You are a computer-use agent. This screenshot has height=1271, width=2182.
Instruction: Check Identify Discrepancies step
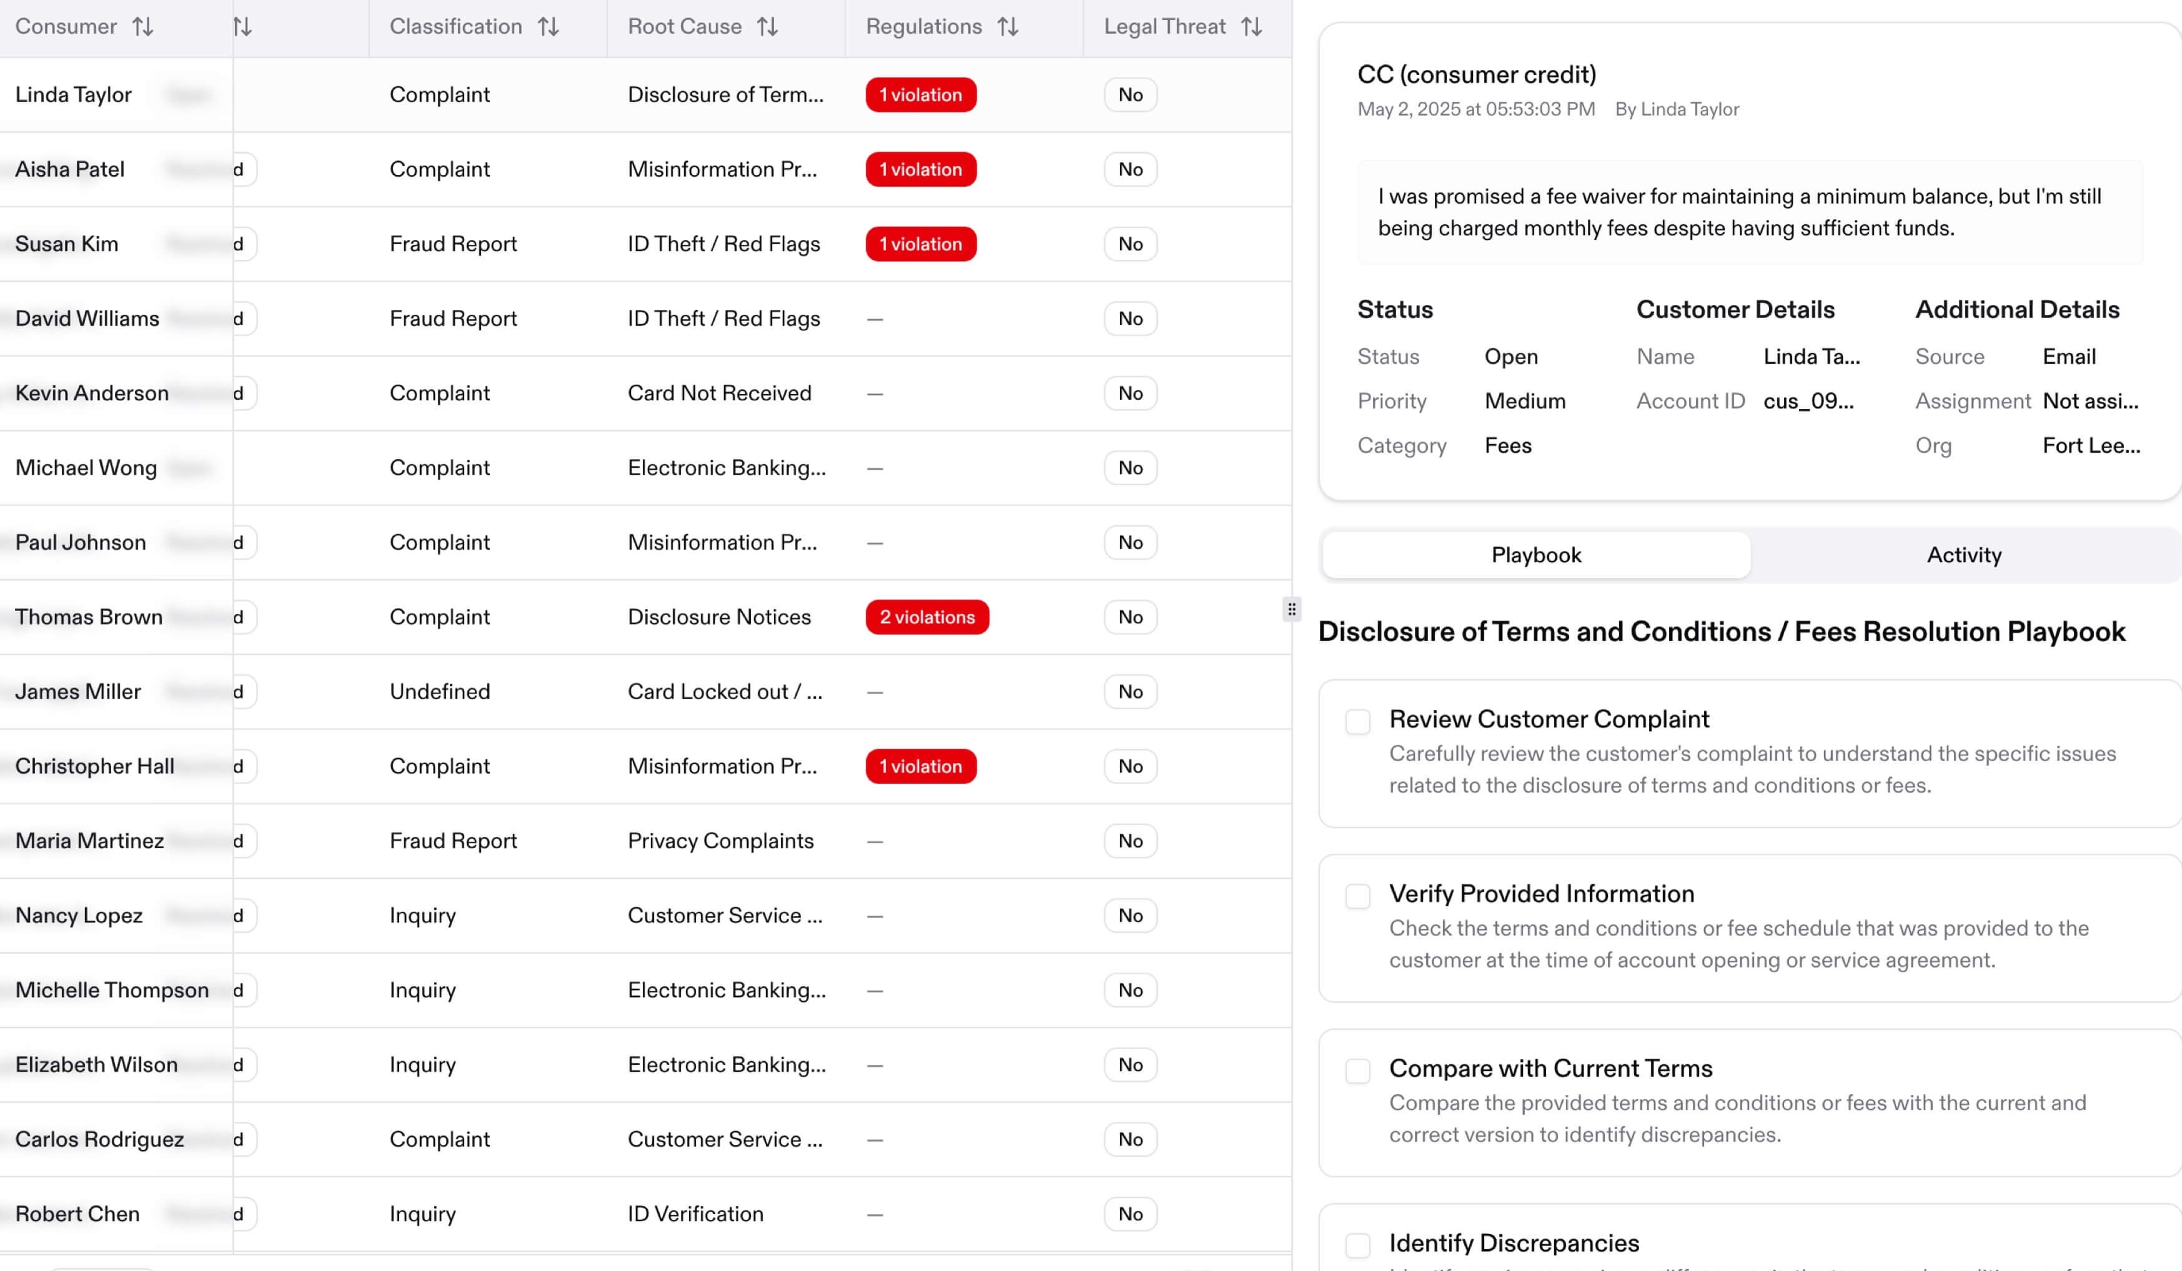click(1357, 1246)
